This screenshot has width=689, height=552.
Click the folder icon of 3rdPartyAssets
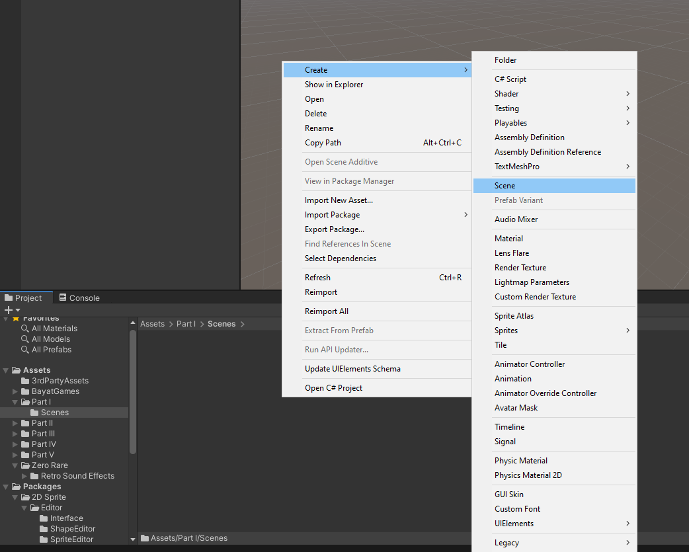point(25,381)
